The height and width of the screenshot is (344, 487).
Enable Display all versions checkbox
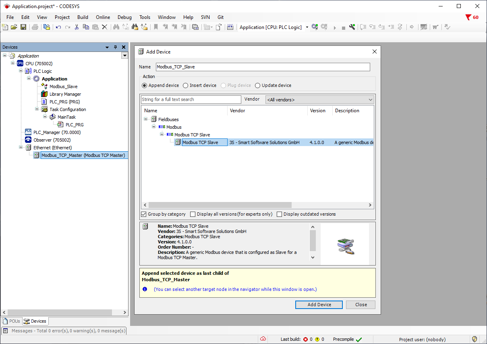193,214
